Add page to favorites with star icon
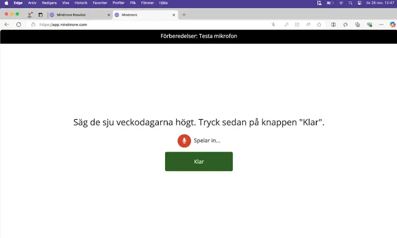Screen dimensions: 397x238 [x=319, y=24]
